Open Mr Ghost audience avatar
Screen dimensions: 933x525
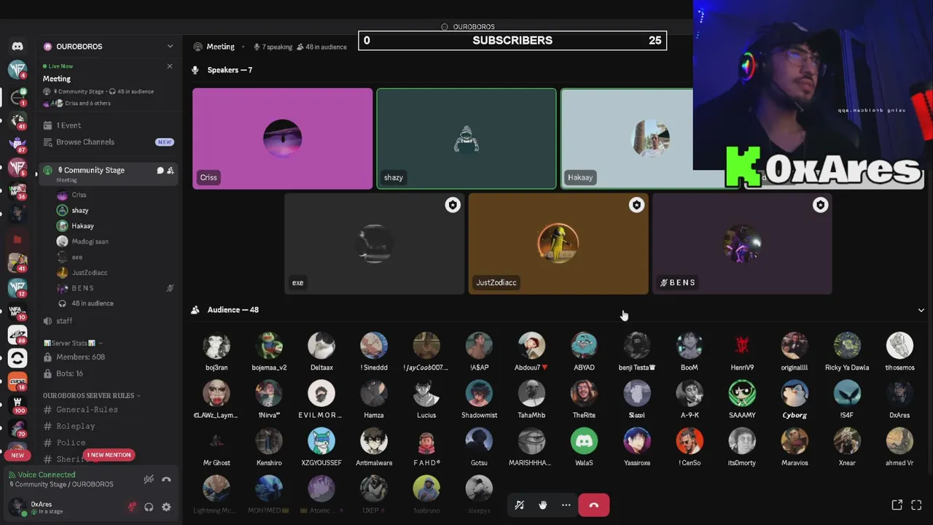tap(216, 441)
